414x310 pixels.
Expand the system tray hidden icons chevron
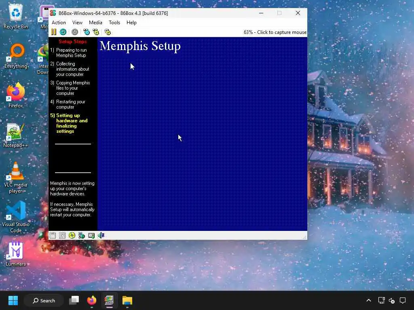pyautogui.click(x=369, y=300)
